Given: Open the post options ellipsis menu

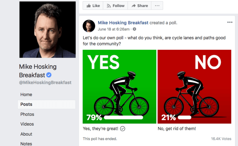Looking at the screenshot, I should 229,22.
